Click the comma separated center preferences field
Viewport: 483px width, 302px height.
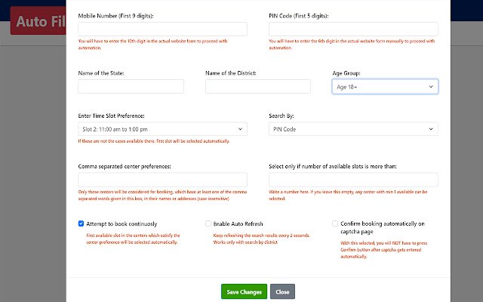tap(163, 180)
